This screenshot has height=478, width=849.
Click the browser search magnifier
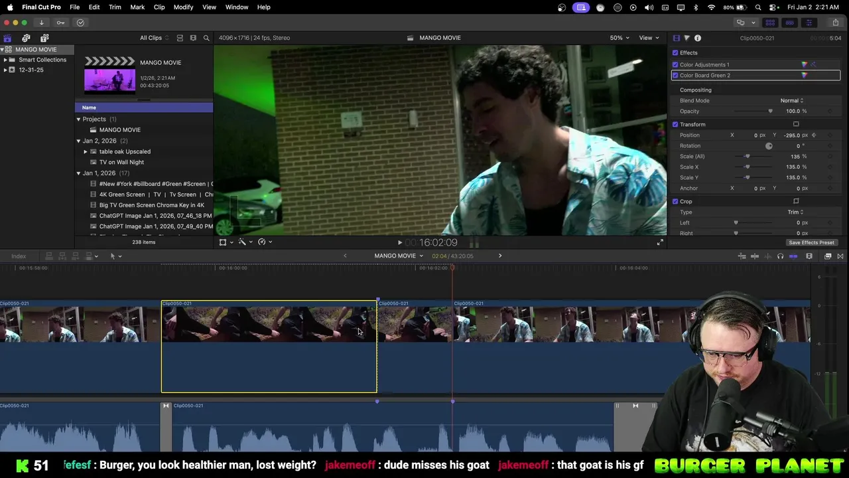[206, 38]
